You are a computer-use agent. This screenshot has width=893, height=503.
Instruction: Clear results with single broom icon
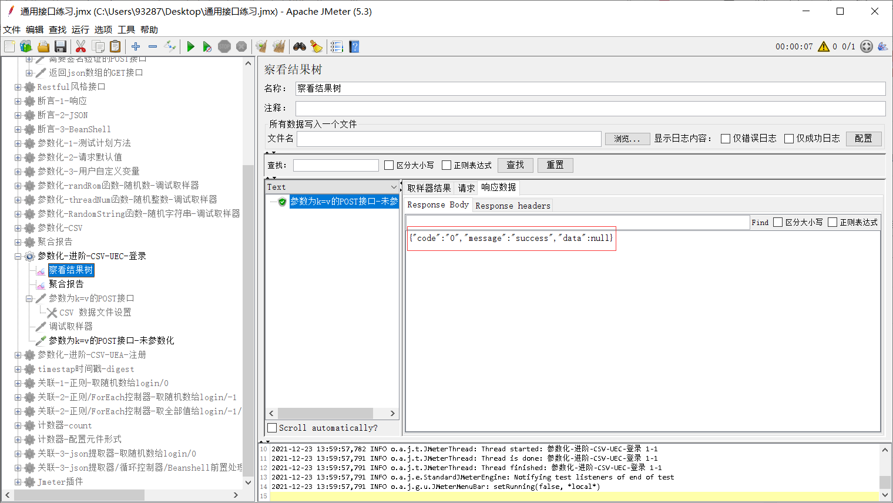click(x=261, y=46)
